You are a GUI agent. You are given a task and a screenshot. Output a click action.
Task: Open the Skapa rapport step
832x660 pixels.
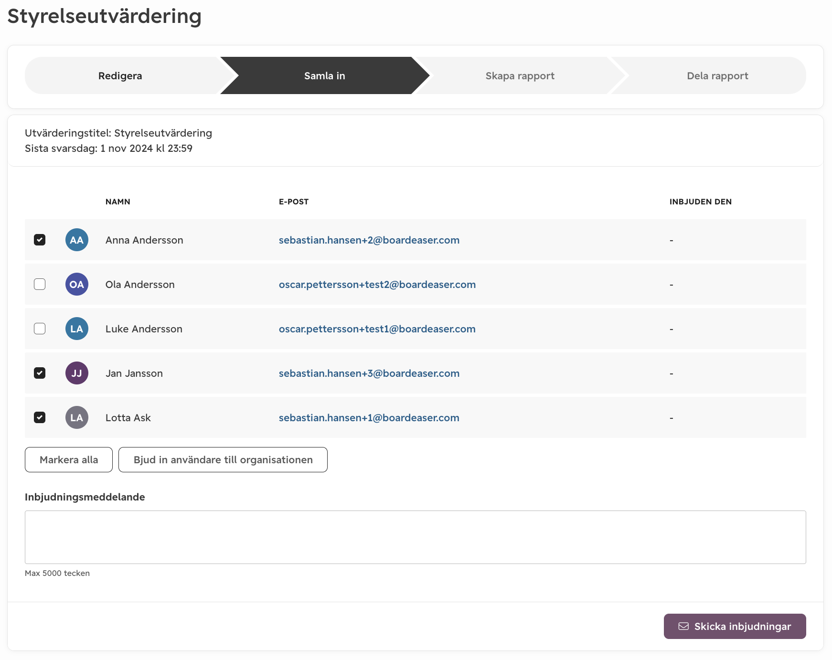pyautogui.click(x=520, y=75)
